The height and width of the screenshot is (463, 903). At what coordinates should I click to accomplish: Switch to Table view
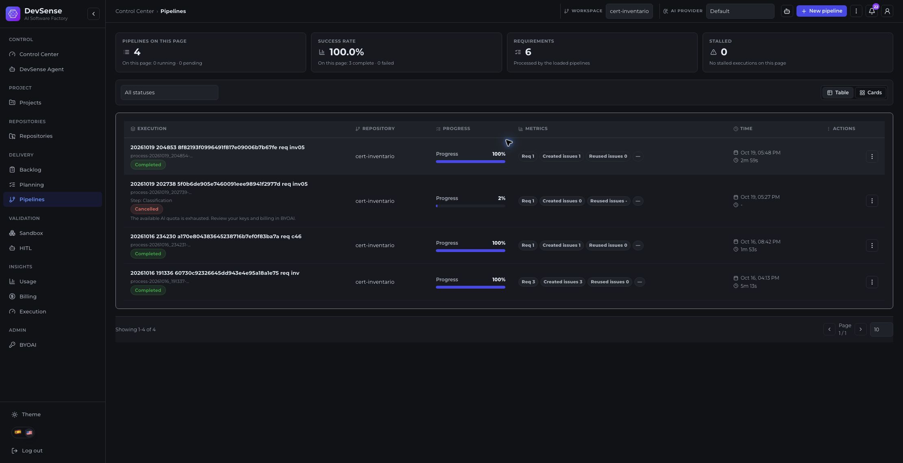click(838, 93)
